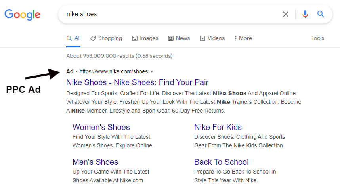
Task: Click the https://www.nike.com/shoes ad URL
Action: [113, 72]
